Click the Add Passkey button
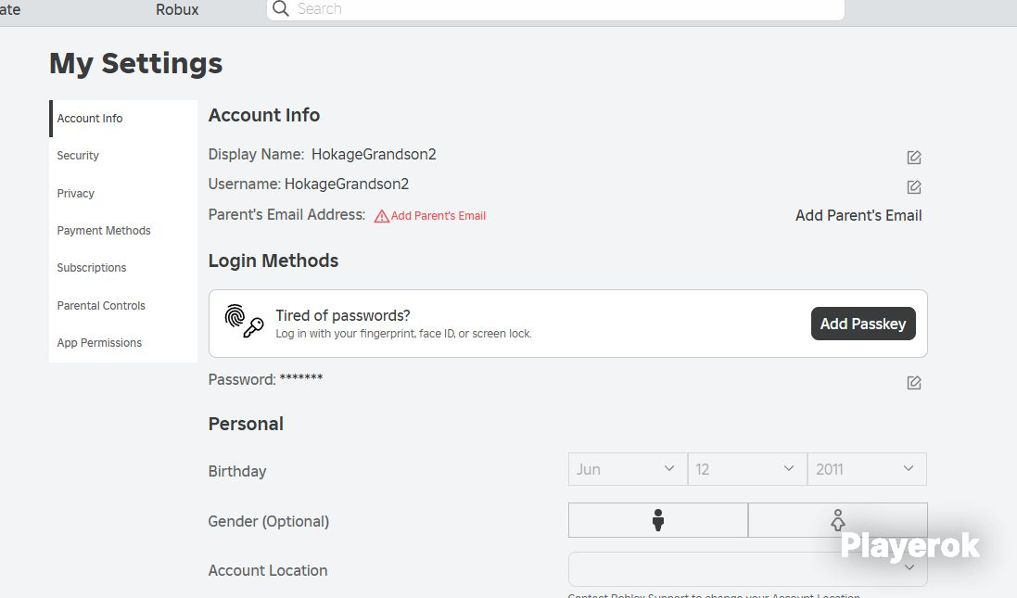Screen dimensions: 1017x598 click(x=862, y=324)
